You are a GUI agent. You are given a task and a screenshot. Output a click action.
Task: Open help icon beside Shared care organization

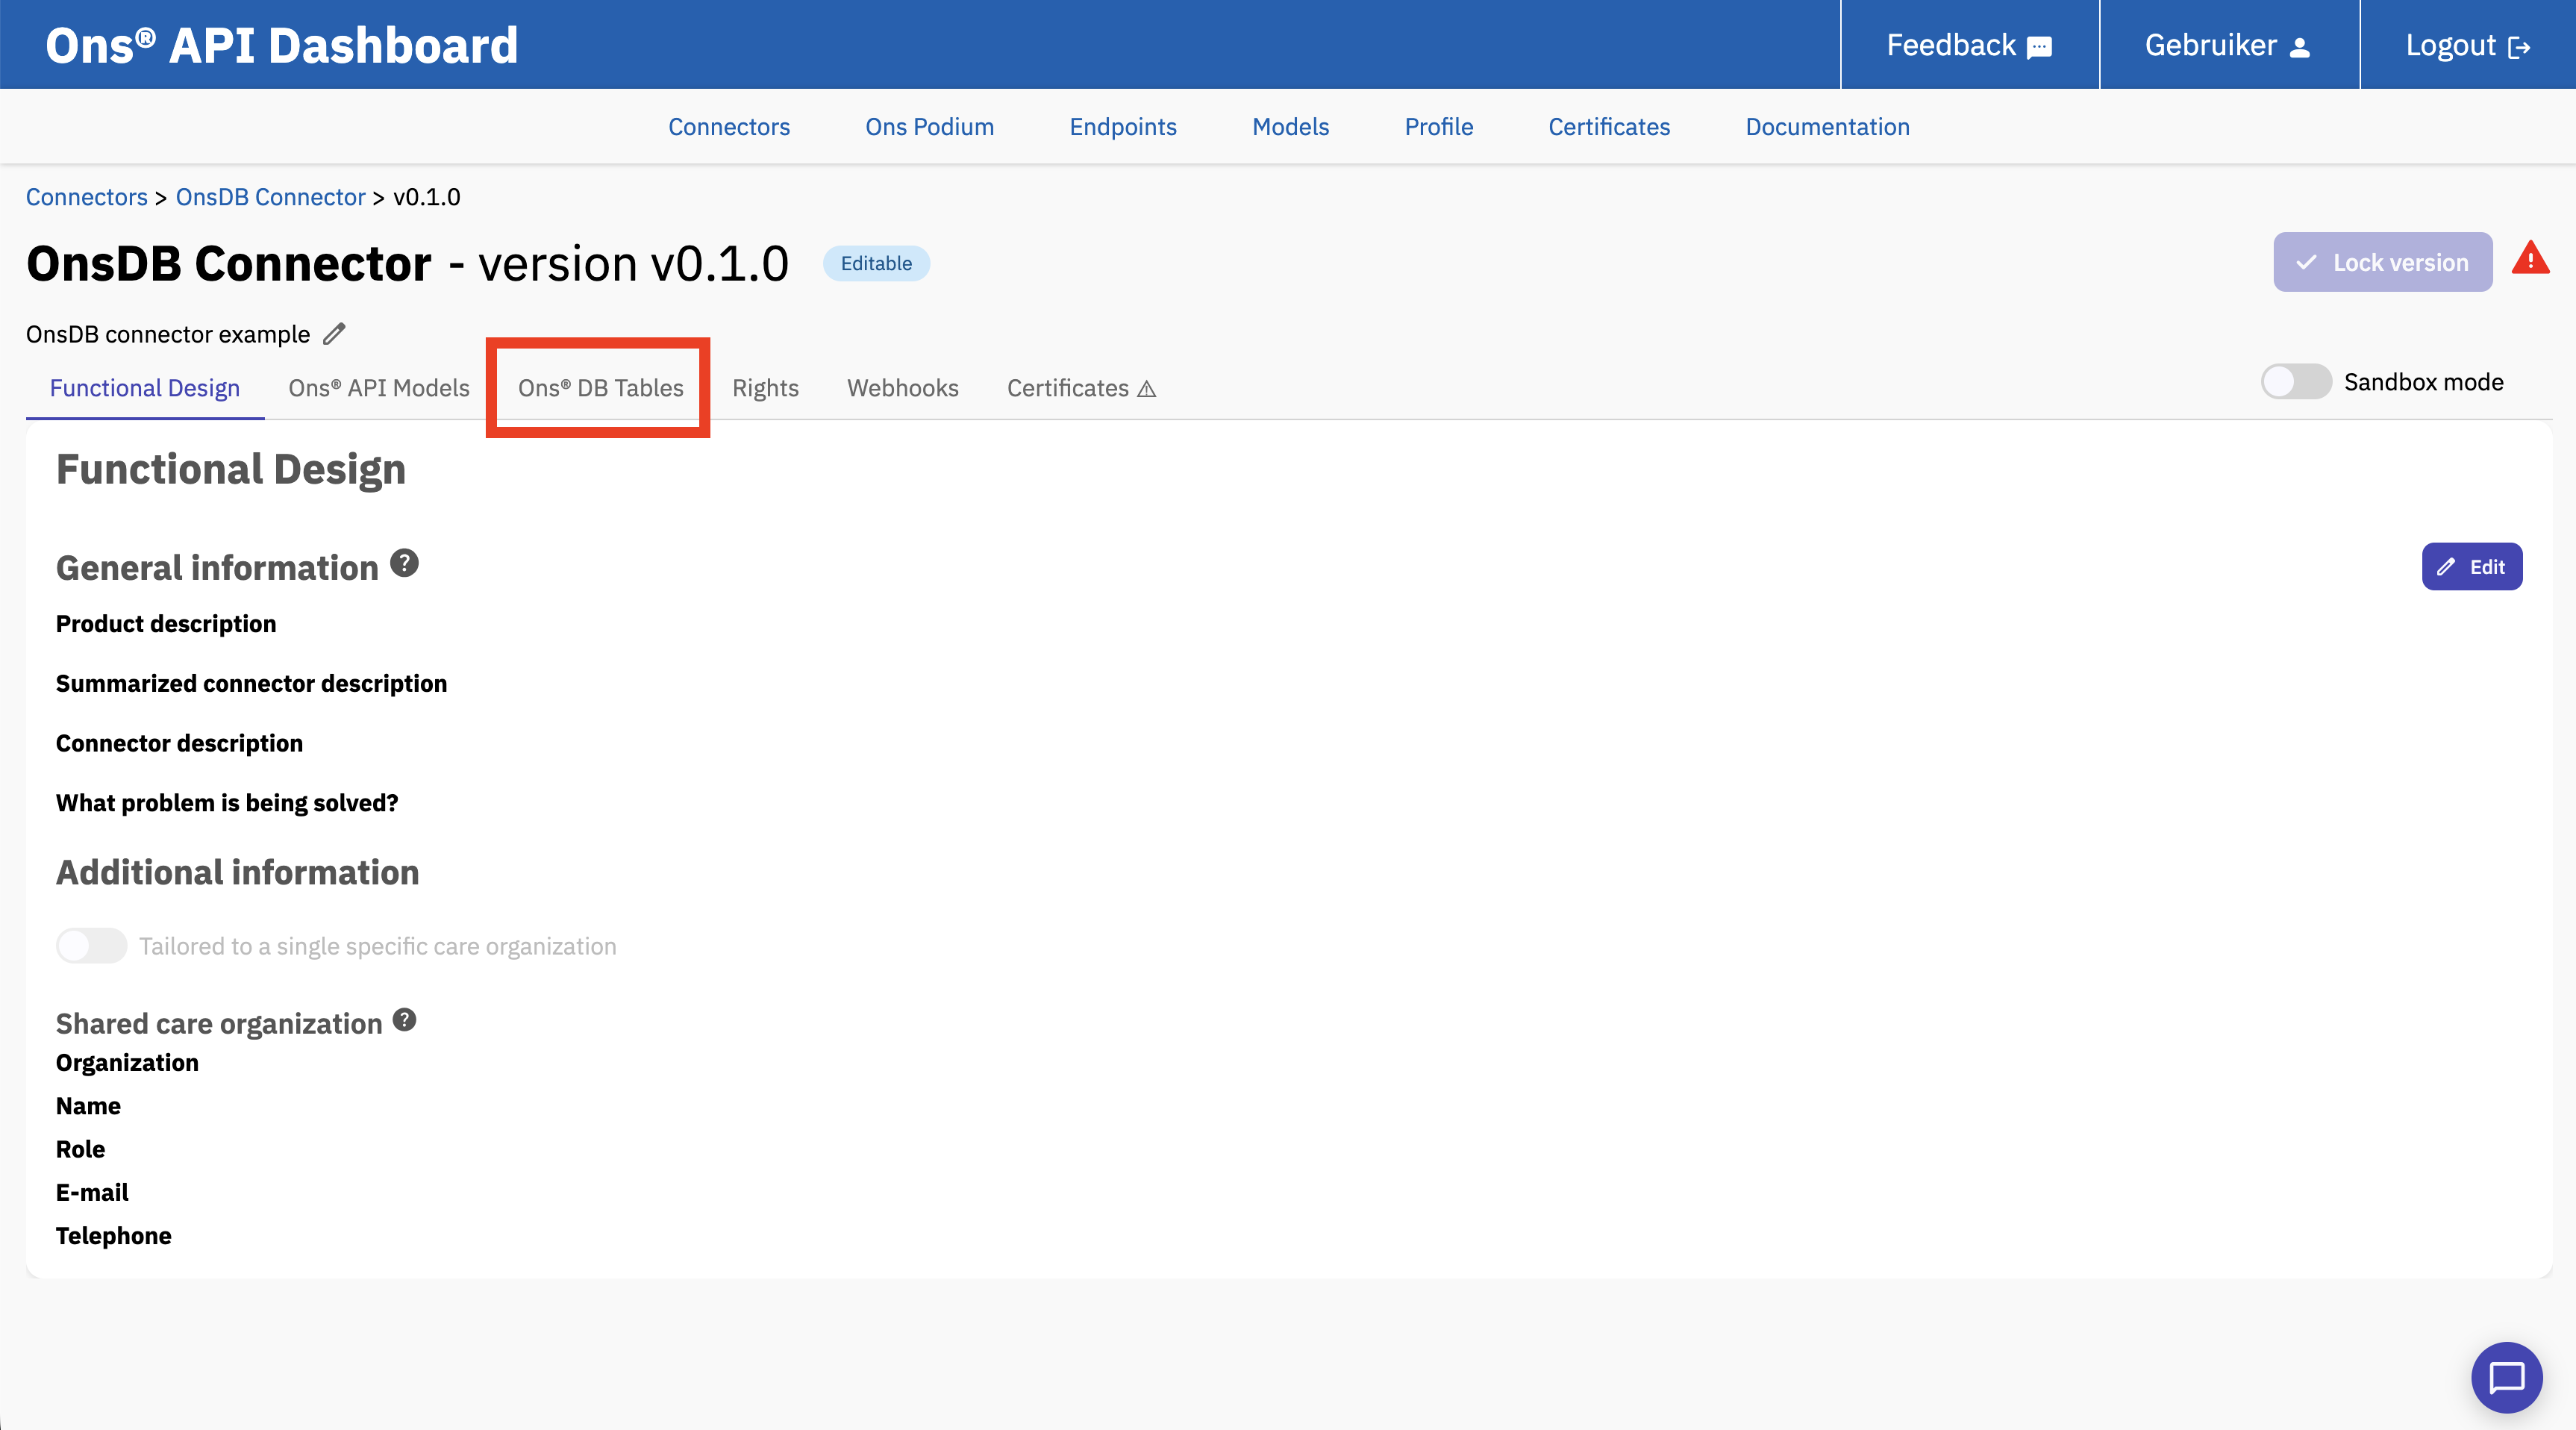(404, 1020)
